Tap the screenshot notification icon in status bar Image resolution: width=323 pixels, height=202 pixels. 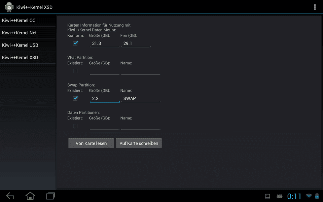coord(267,196)
